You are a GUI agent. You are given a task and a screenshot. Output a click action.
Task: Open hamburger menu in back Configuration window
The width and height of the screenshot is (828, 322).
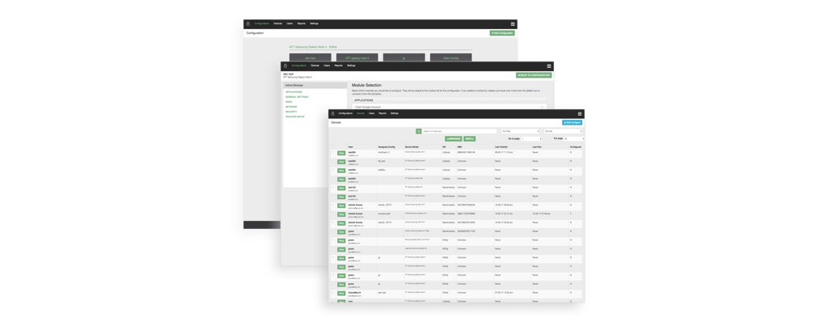(x=513, y=23)
